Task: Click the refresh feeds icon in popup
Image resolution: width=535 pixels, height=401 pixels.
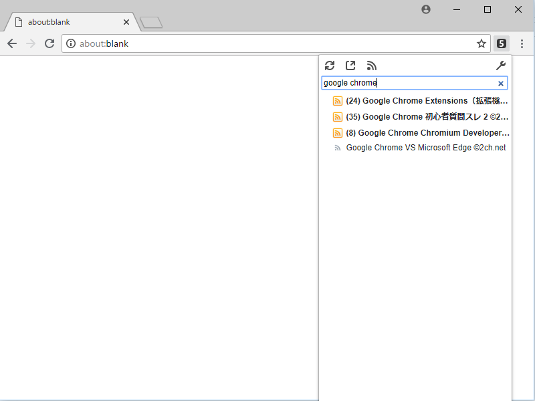Action: click(x=330, y=65)
